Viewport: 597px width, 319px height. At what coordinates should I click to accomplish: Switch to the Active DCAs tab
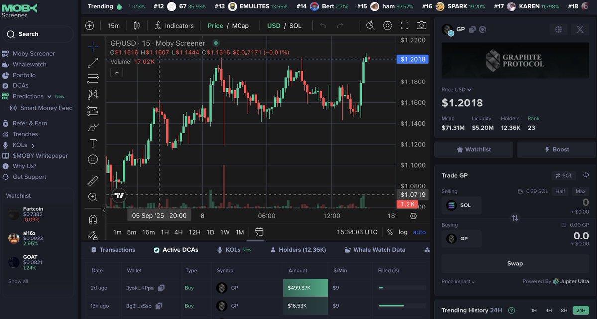click(x=176, y=250)
